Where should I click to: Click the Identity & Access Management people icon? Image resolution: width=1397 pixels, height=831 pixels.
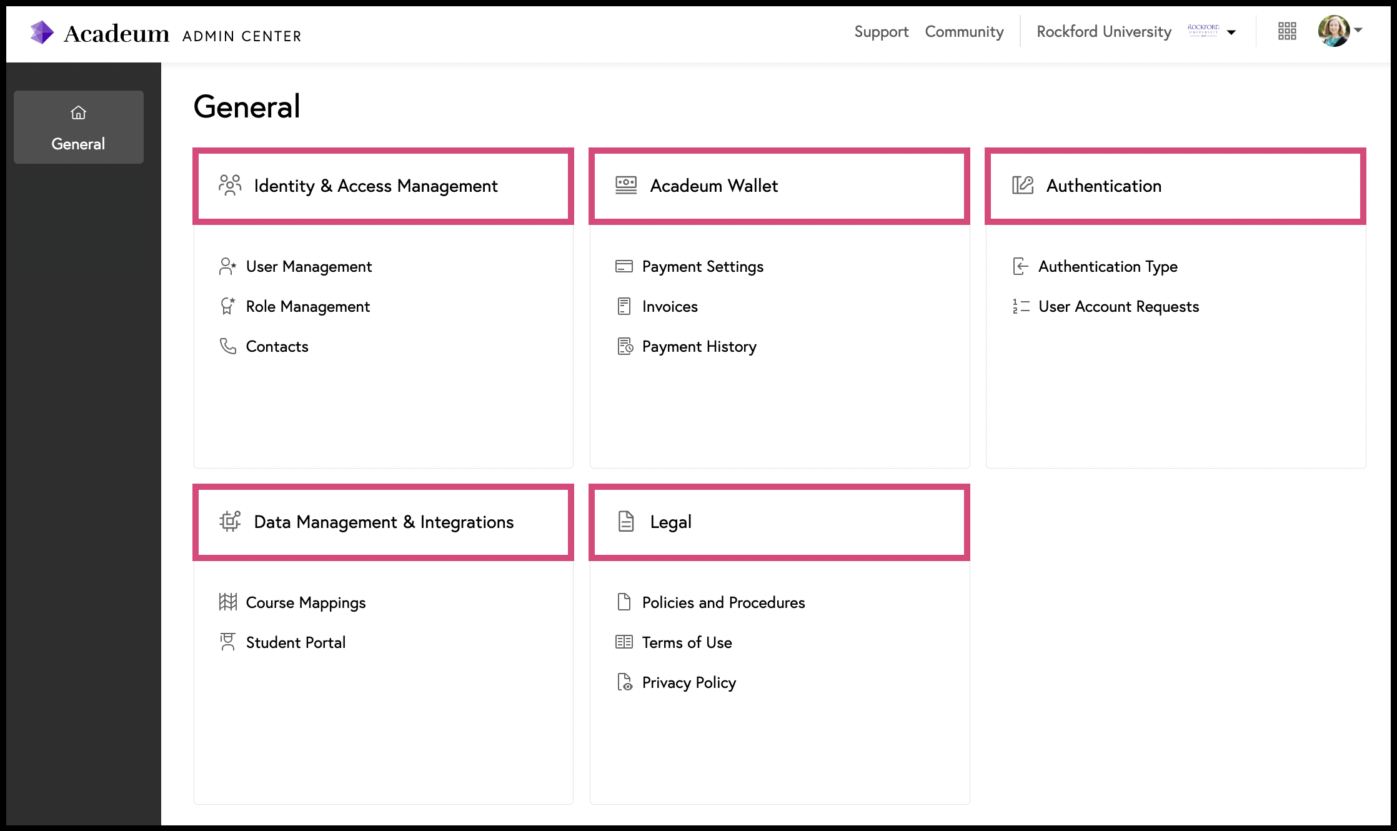pyautogui.click(x=230, y=186)
